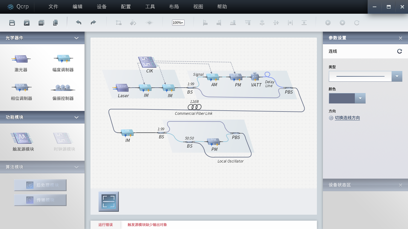Screen dimensions: 408x229
Task: Click the layers icon in the toolbar
Action: pos(149,23)
